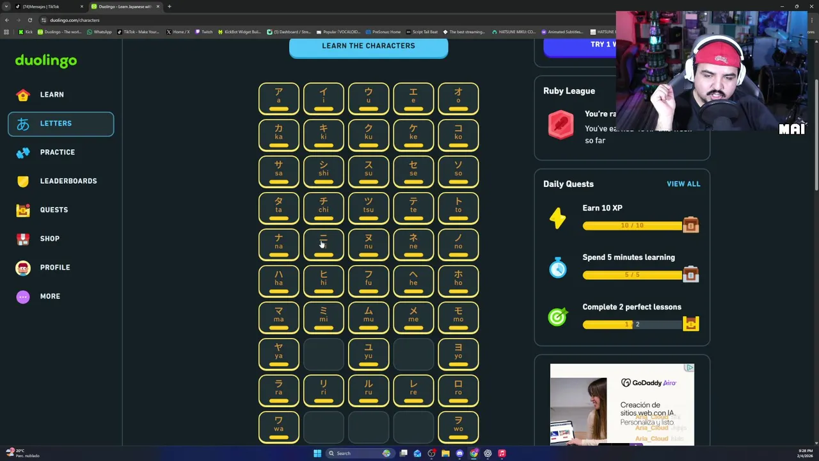Click the Duolingo logo
Screen dimensions: 819x461
coord(46,60)
